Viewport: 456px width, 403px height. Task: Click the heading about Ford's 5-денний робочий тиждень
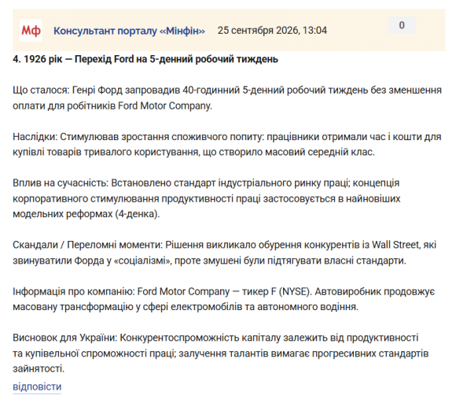[x=145, y=59]
